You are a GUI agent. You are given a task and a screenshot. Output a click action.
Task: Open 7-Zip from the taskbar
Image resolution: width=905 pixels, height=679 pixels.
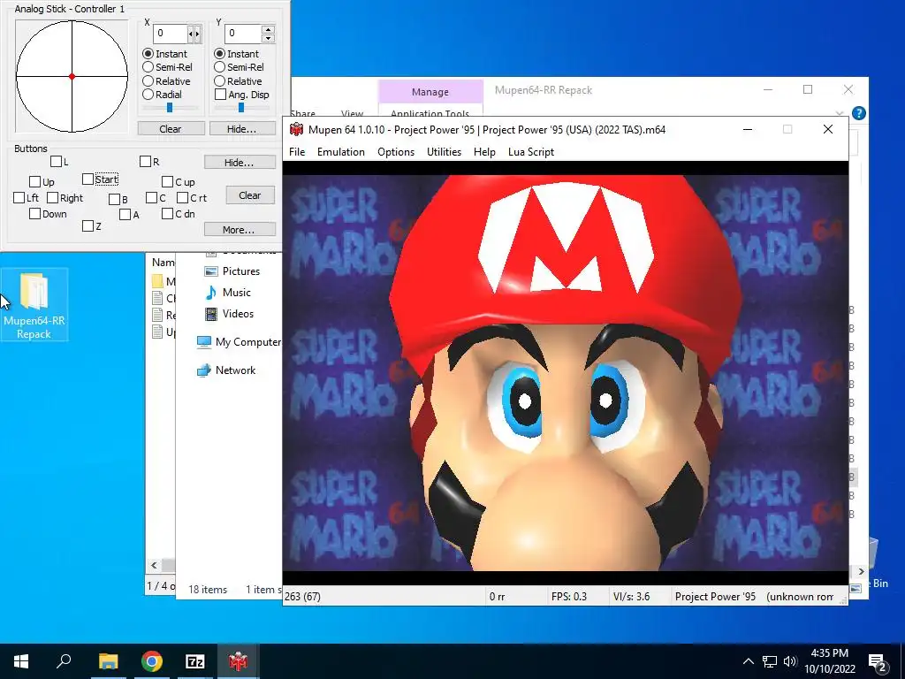pos(195,661)
